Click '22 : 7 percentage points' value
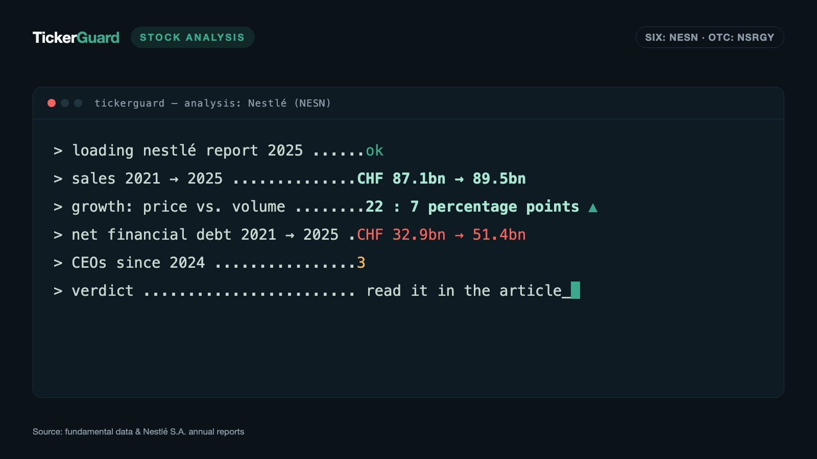The image size is (817, 459). tap(472, 207)
